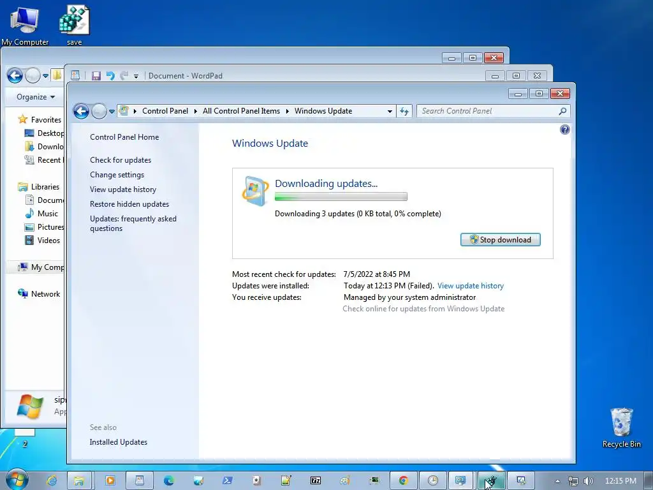
Task: Select Videos in Explorer libraries
Action: click(43, 241)
